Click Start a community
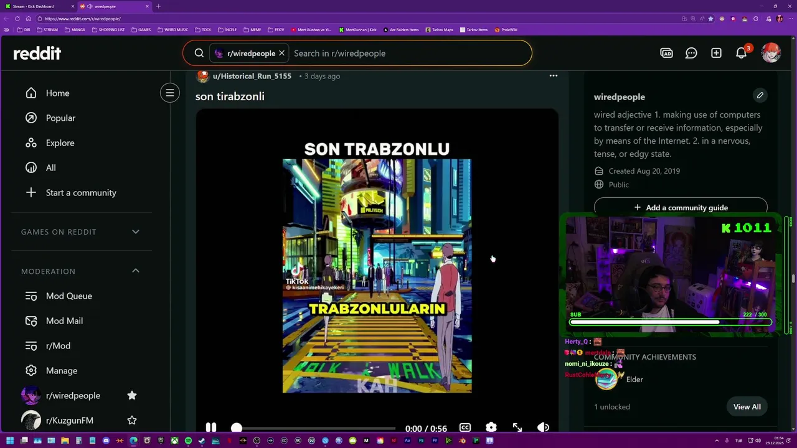The image size is (797, 448). 81,193
